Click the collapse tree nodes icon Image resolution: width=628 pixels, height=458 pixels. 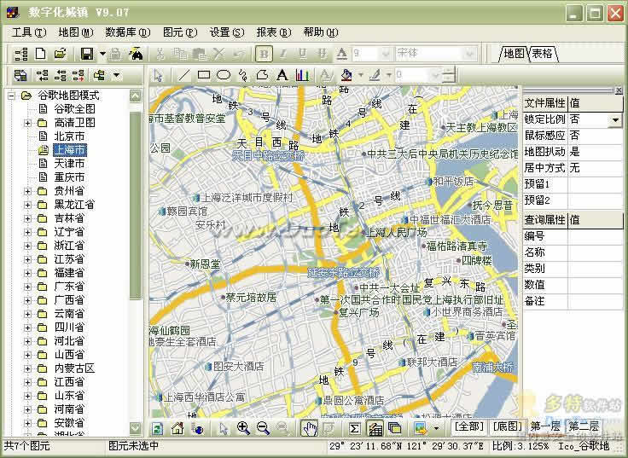tap(61, 75)
